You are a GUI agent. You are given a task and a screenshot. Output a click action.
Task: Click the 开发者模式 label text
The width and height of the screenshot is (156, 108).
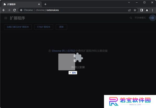pyautogui.click(x=140, y=18)
